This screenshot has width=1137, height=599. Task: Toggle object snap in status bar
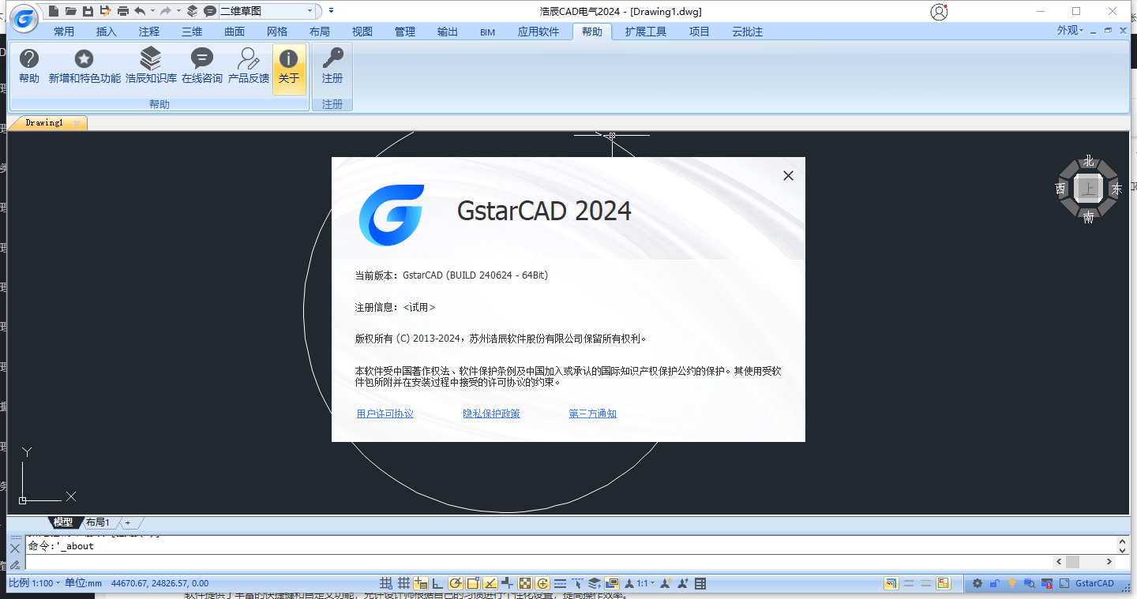pyautogui.click(x=473, y=584)
